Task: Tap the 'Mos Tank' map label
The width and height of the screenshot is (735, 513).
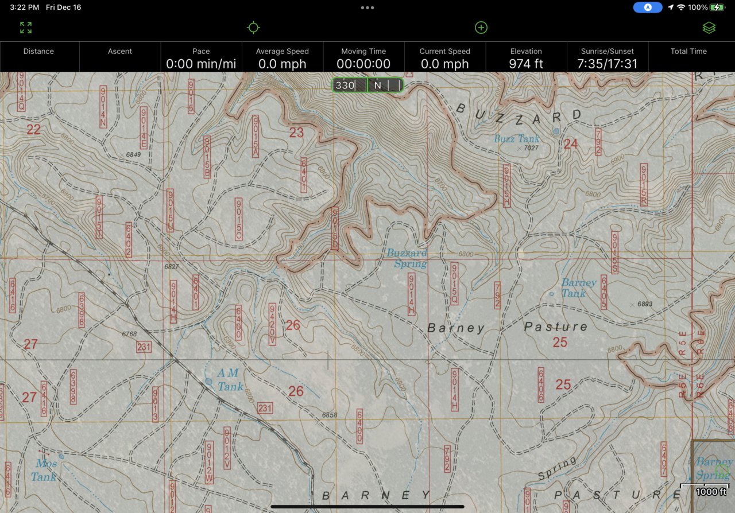Action: 44,470
